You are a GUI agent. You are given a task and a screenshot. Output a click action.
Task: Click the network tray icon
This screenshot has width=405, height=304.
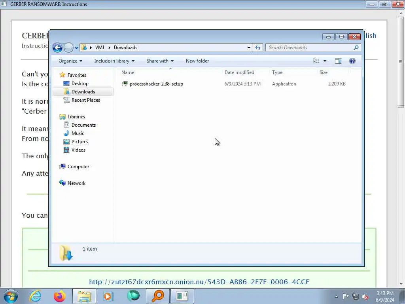click(x=356, y=296)
